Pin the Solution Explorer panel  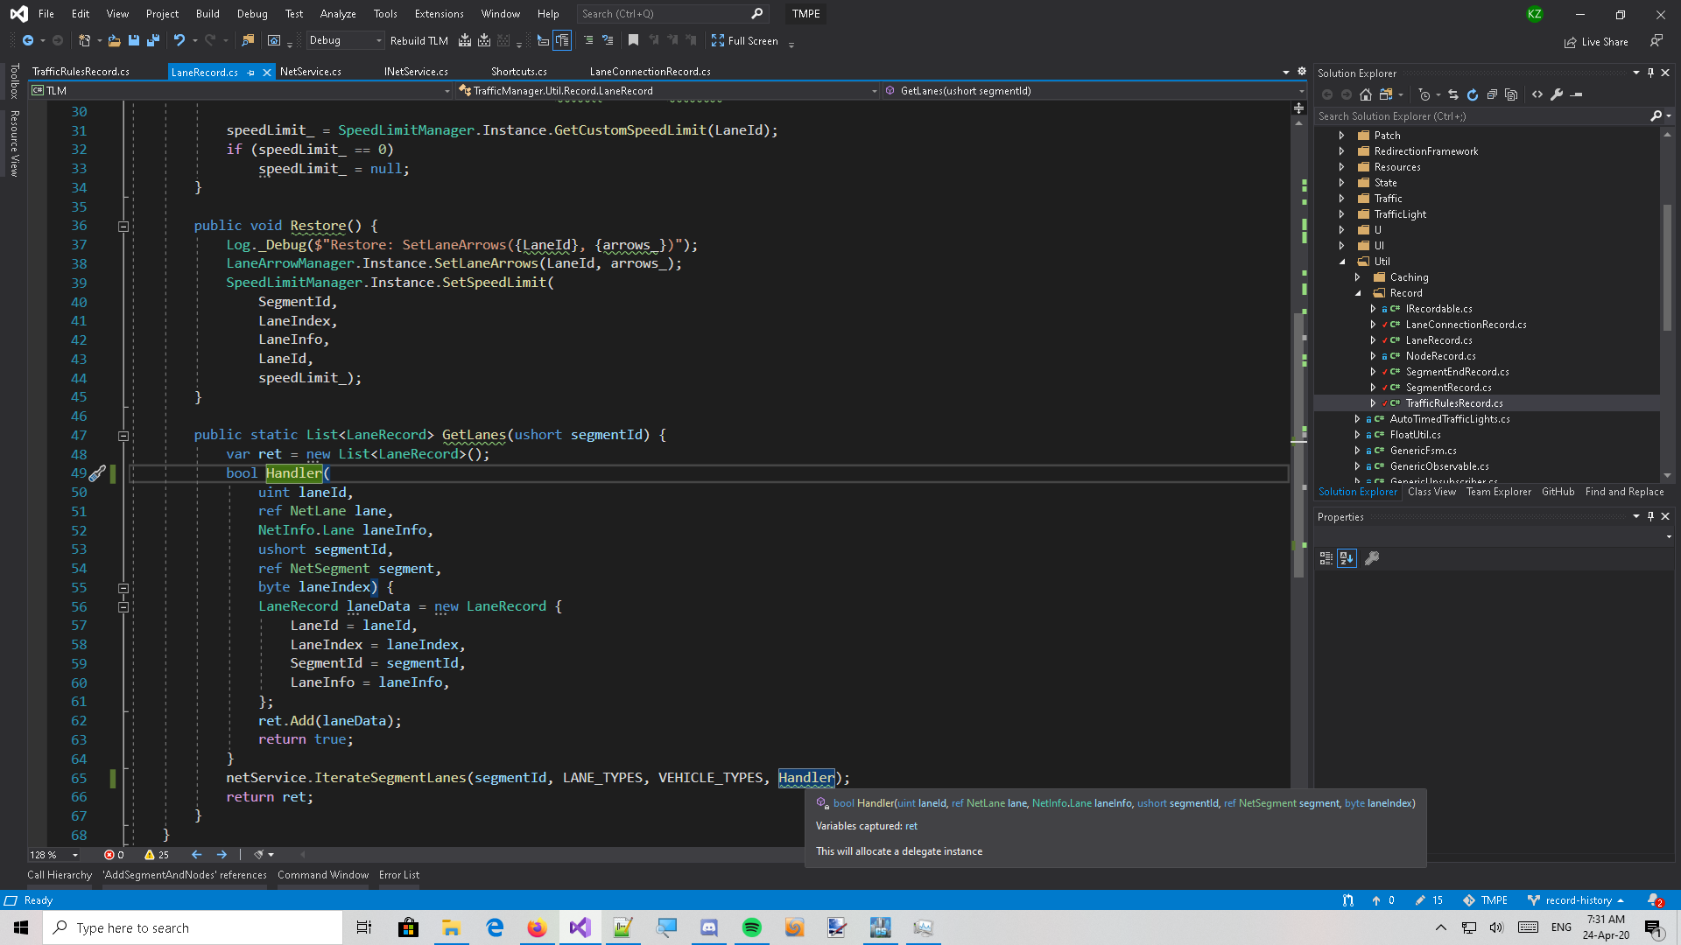pos(1649,73)
